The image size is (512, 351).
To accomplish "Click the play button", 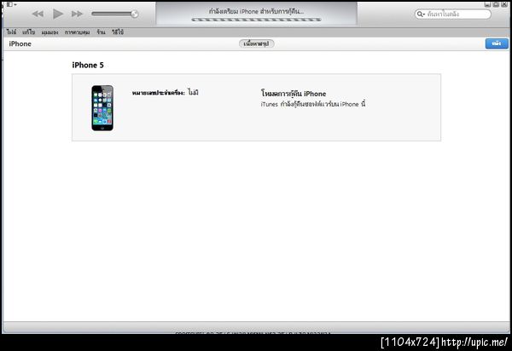I will click(58, 14).
